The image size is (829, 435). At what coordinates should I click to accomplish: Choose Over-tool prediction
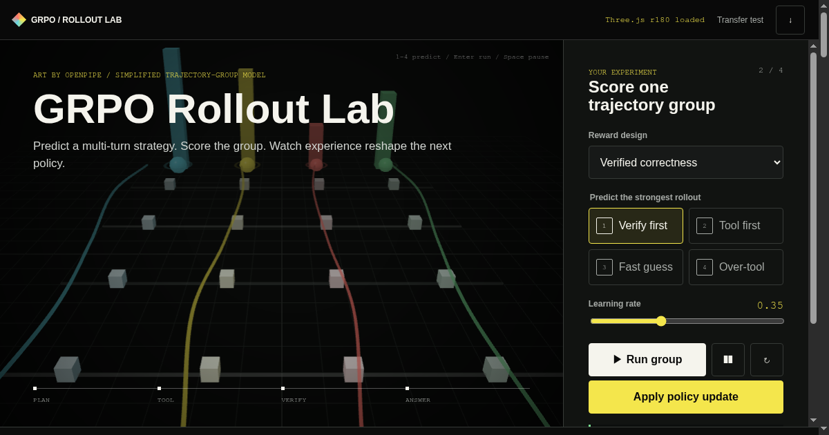[x=736, y=267]
